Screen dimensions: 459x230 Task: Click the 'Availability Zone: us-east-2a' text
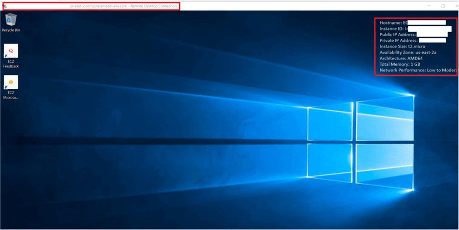408,53
